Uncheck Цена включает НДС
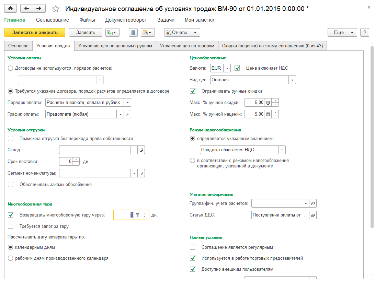The width and height of the screenshot is (375, 281). click(x=237, y=68)
